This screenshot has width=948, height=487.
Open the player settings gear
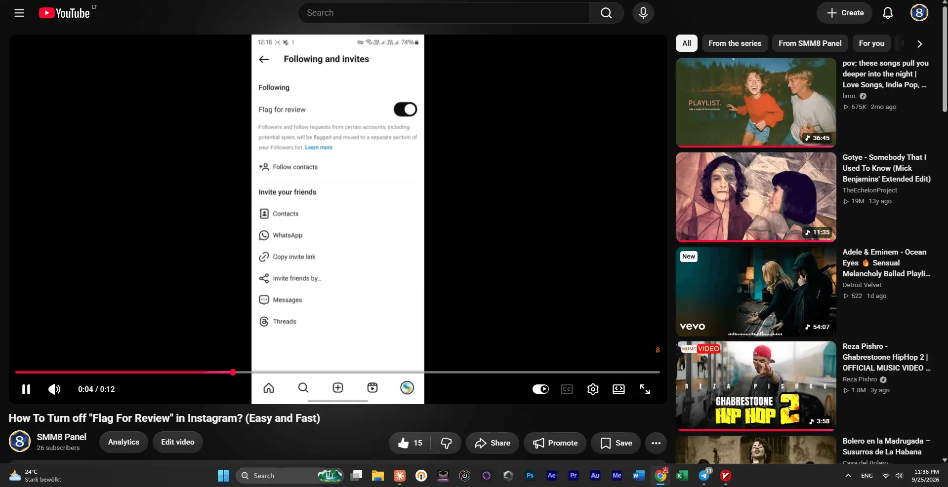[x=593, y=389]
